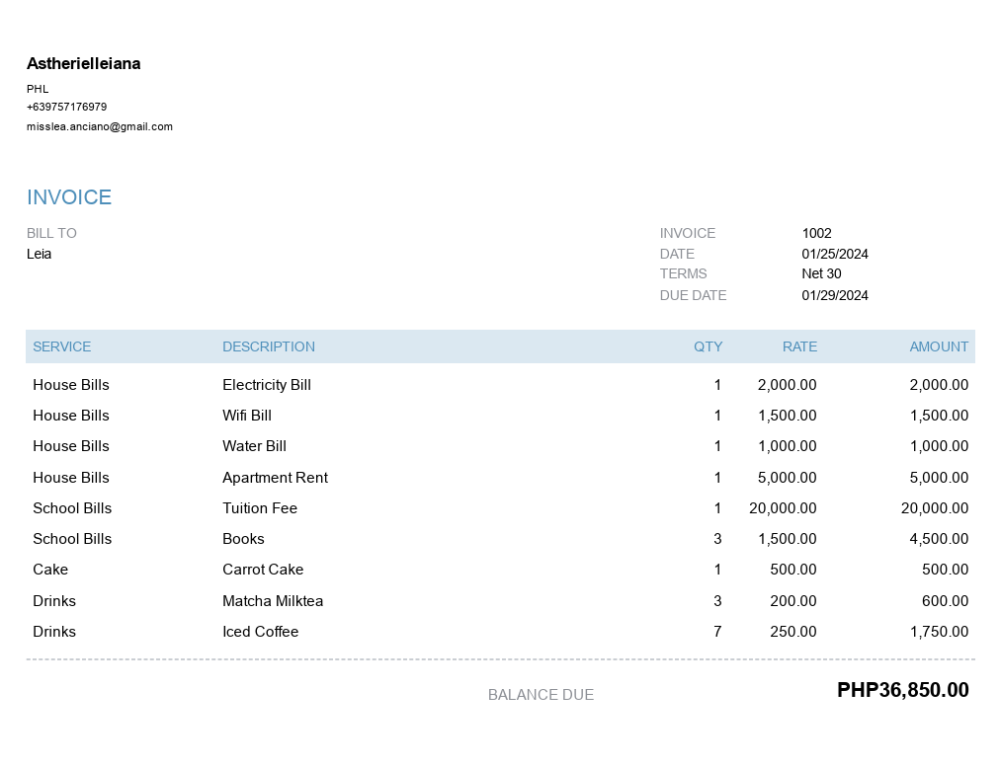Click the Carrot Cake description
1001x766 pixels.
point(263,569)
